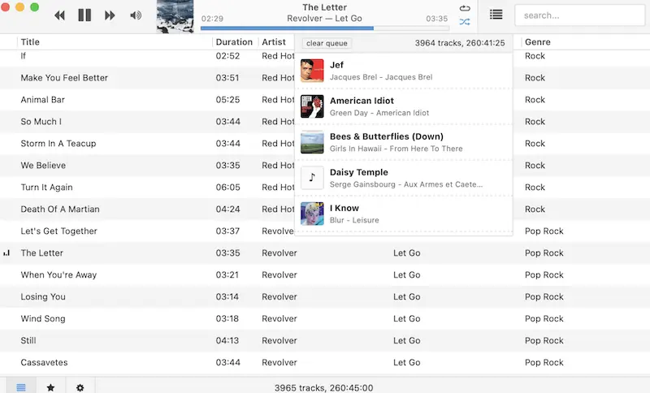Image resolution: width=650 pixels, height=393 pixels.
Task: Select Jef in the queue
Action: tap(403, 71)
